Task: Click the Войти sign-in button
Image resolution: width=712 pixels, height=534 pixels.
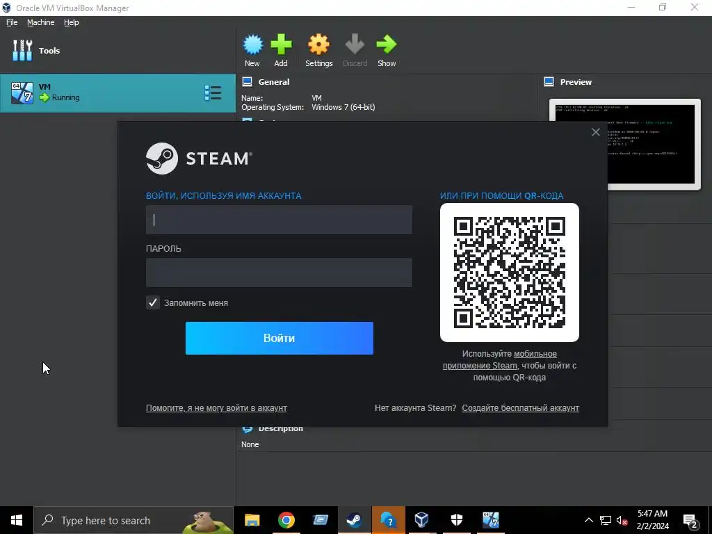Action: (x=280, y=339)
